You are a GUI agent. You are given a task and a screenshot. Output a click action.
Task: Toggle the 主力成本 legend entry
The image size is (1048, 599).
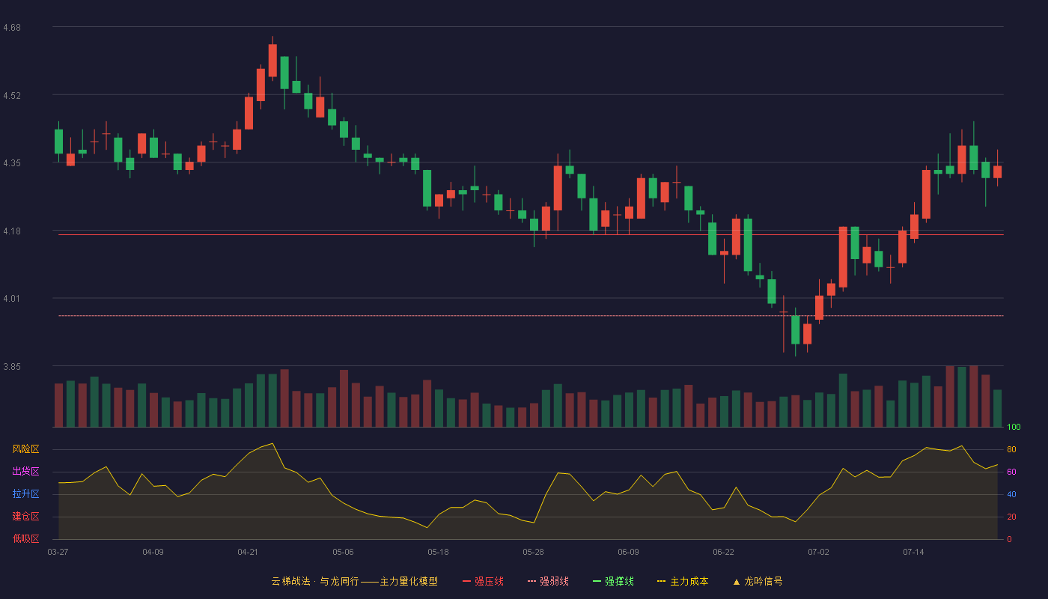[x=682, y=582]
